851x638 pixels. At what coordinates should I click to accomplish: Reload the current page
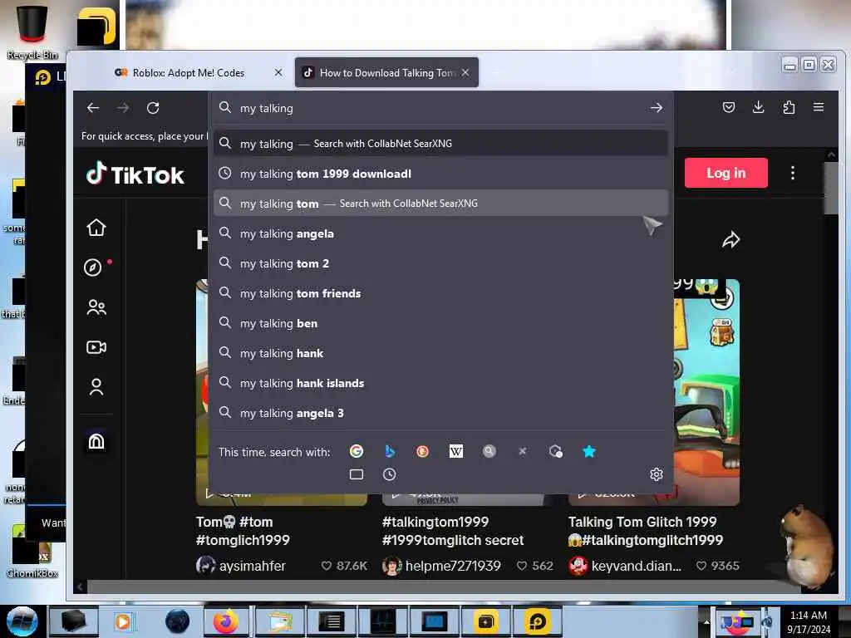point(153,108)
